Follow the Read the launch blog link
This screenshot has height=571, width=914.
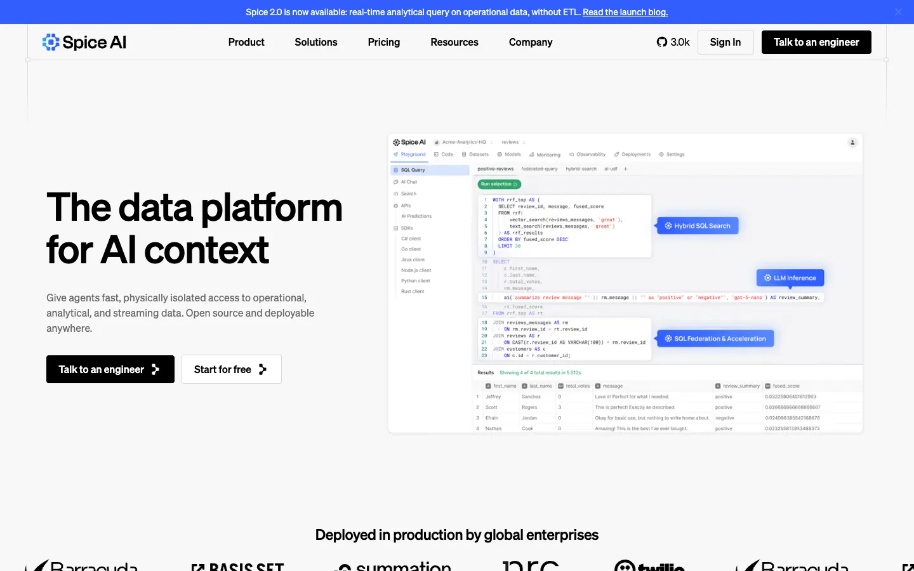tap(625, 12)
